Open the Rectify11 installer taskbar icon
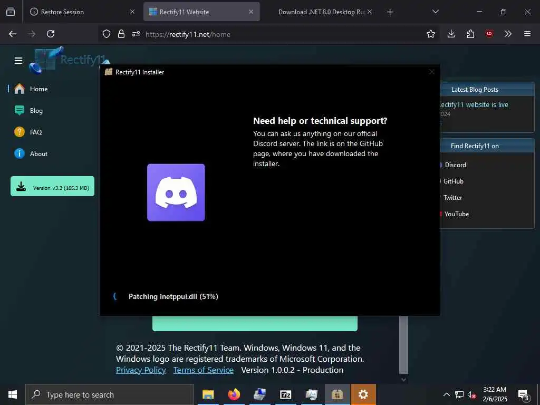This screenshot has height=405, width=540. [337, 394]
